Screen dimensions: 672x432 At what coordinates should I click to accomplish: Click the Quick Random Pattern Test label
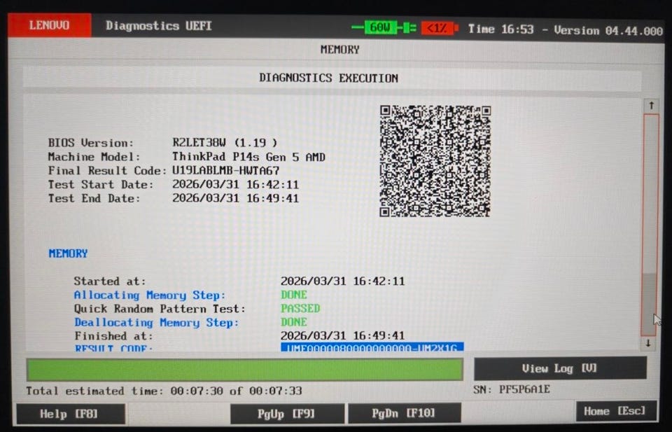pos(160,309)
